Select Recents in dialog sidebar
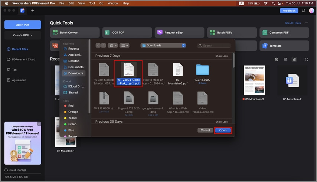The image size is (317, 182). (x=73, y=49)
